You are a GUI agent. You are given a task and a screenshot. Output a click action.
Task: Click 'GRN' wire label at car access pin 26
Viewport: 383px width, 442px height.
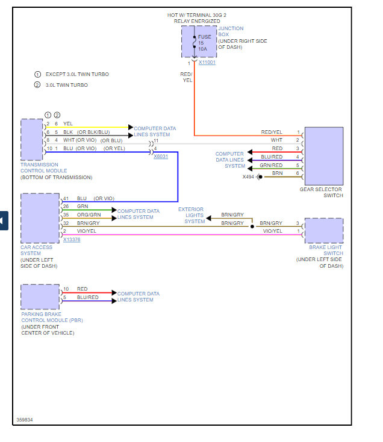click(83, 206)
